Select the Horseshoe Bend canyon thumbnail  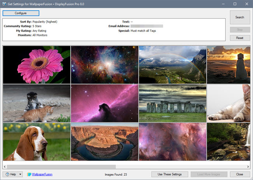tap(105, 142)
